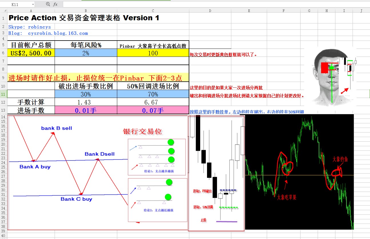Viewport: 370px width, 239px height.
Task: Select column A header
Action: (31, 11)
